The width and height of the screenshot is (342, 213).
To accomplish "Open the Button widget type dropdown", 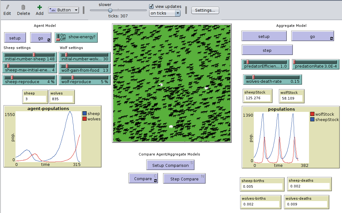I will [x=63, y=10].
